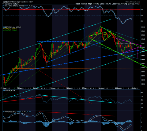Select the MACD(12,26,9) panel label
Viewport: 147px width, 131px height.
tap(11, 112)
